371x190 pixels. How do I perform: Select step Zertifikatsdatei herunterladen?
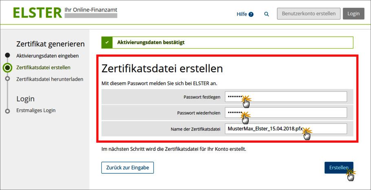click(50, 79)
